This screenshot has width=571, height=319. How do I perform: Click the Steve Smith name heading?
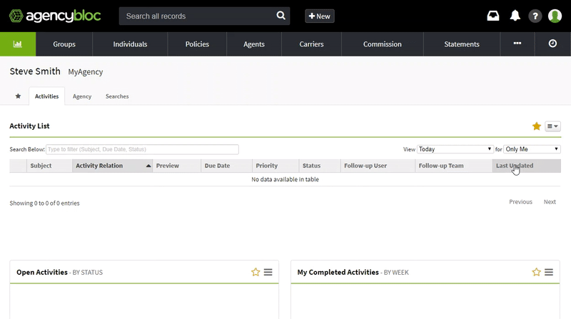pyautogui.click(x=35, y=71)
